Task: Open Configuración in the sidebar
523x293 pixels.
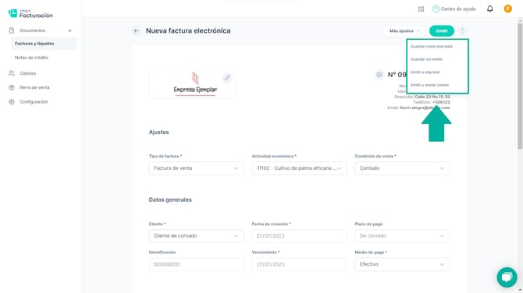Action: [x=34, y=102]
